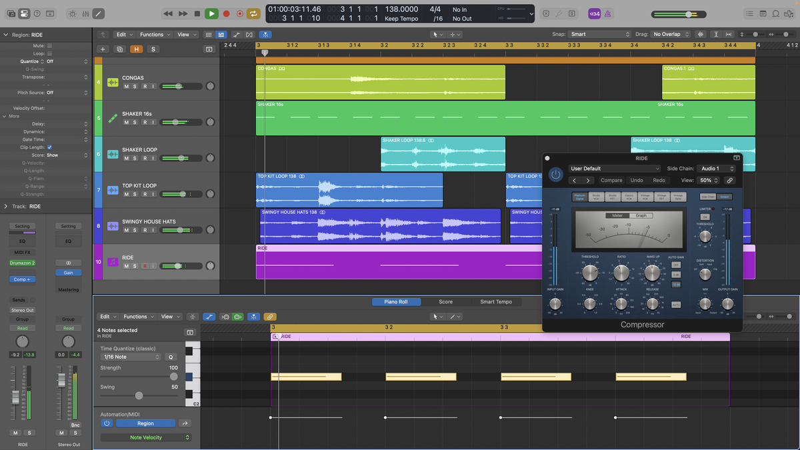800x450 pixels.
Task: Click the Add Track plus button
Action: (103, 49)
